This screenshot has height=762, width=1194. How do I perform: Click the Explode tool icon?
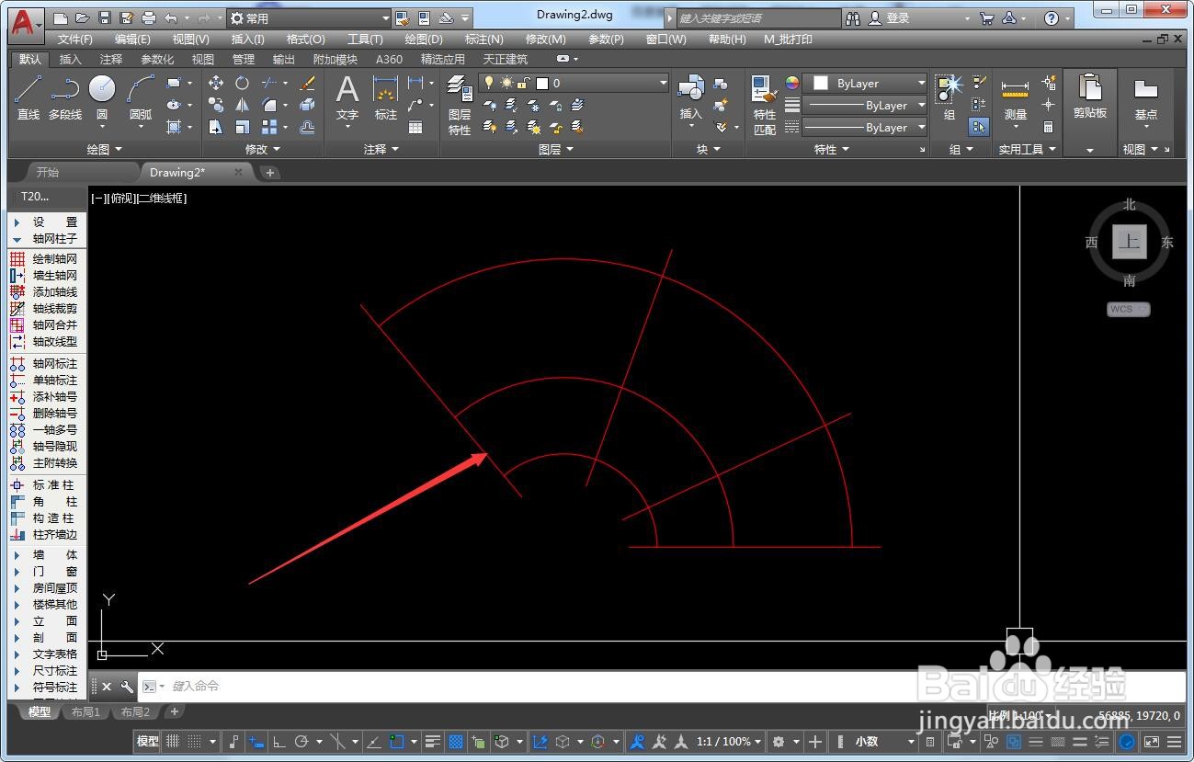308,105
